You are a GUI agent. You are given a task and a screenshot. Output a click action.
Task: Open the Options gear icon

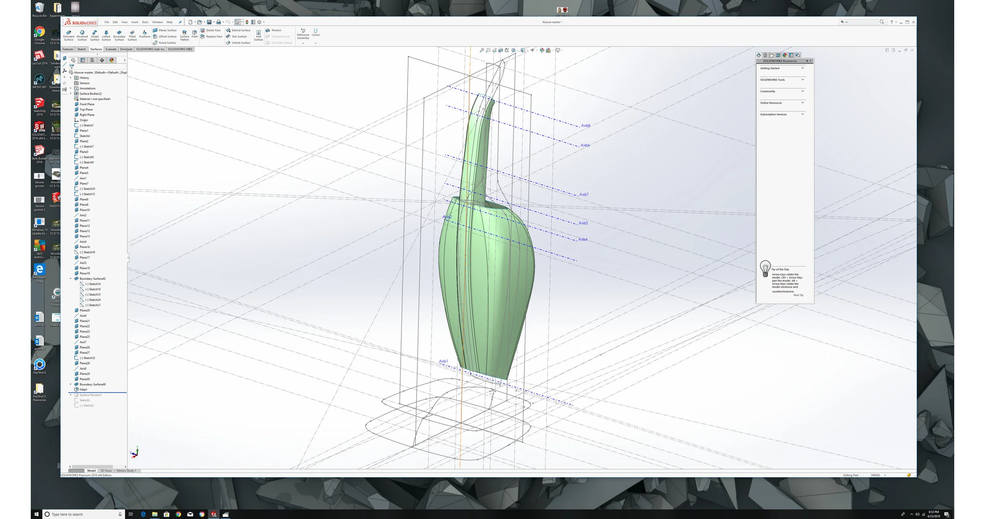pyautogui.click(x=259, y=22)
